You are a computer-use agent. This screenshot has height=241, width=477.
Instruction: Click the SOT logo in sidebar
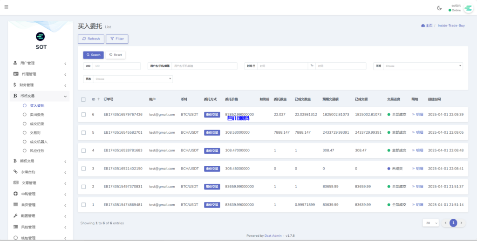click(40, 37)
